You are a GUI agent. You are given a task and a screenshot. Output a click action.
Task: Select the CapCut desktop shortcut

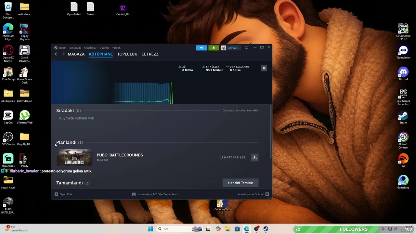coord(8,117)
